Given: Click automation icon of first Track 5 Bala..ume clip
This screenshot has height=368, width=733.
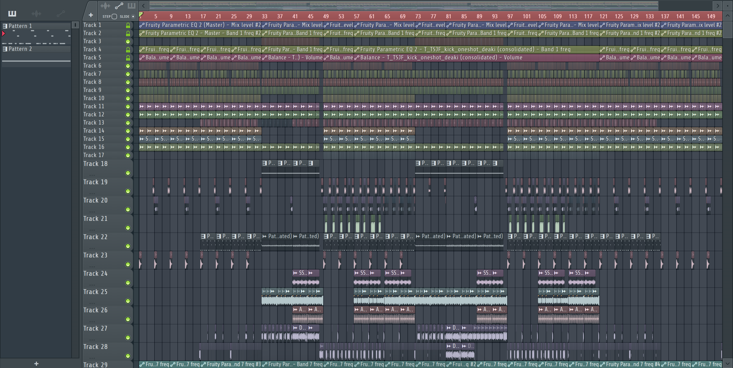Looking at the screenshot, I should (x=142, y=58).
